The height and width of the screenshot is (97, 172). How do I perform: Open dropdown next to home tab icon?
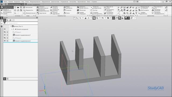point(4,4)
